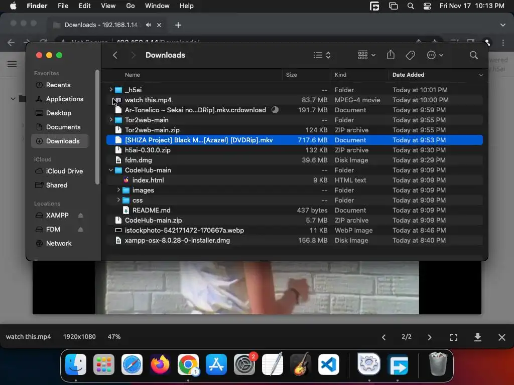Eject the XAMPP volume
Viewport: 514px width, 385px height.
pos(81,215)
